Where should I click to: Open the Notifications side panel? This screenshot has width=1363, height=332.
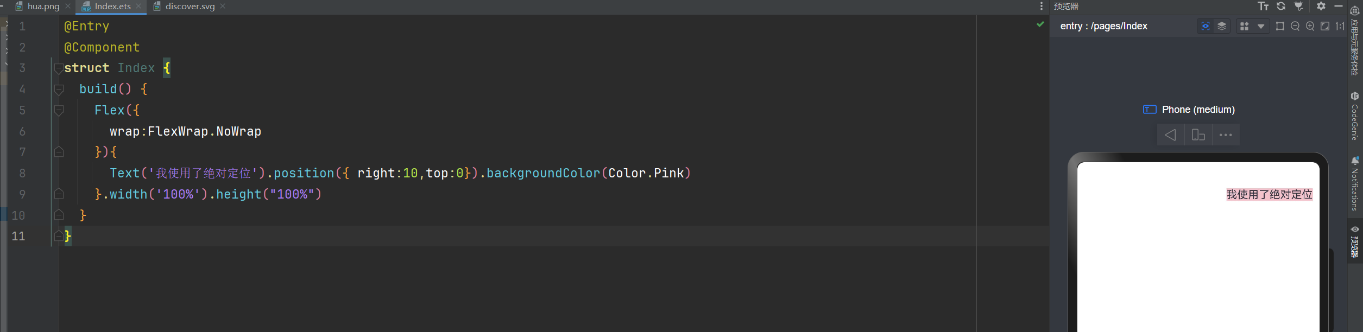click(x=1355, y=183)
